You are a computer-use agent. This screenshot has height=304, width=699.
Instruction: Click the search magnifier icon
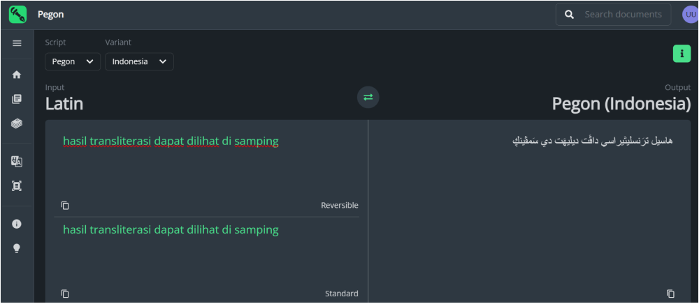570,14
